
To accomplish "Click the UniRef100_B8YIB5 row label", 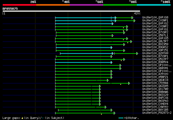I will (x=155, y=110).
